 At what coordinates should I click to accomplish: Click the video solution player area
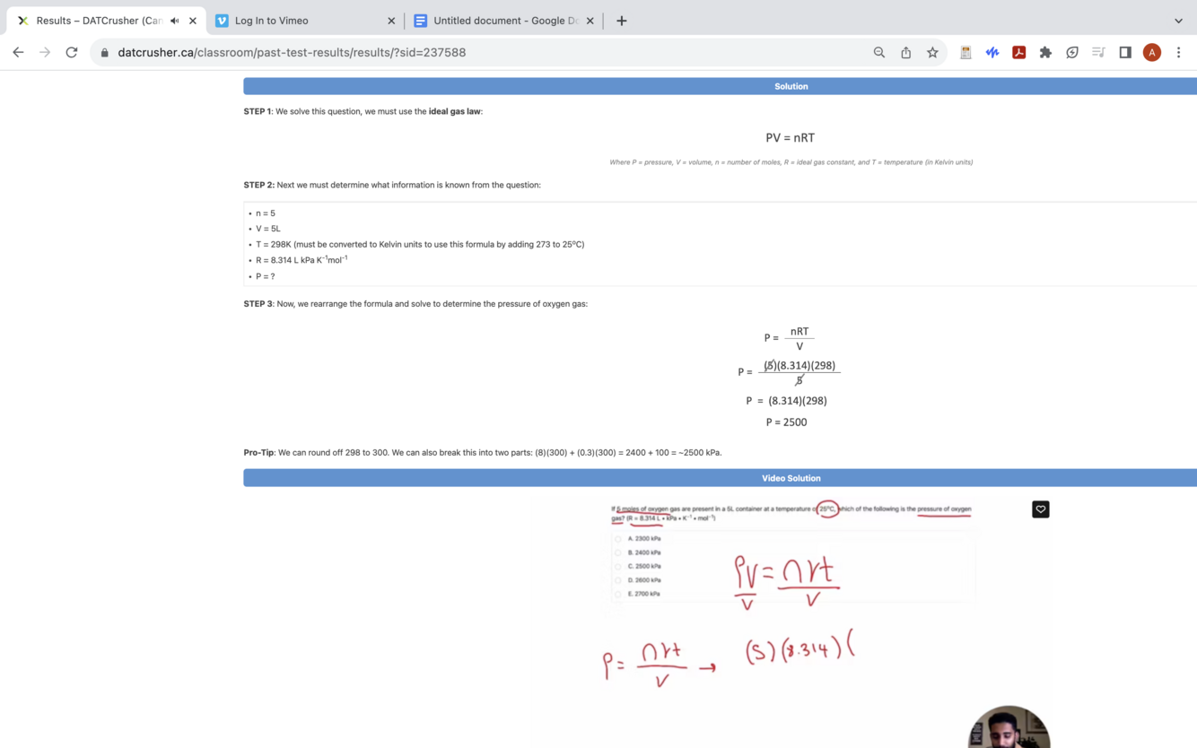(x=791, y=622)
